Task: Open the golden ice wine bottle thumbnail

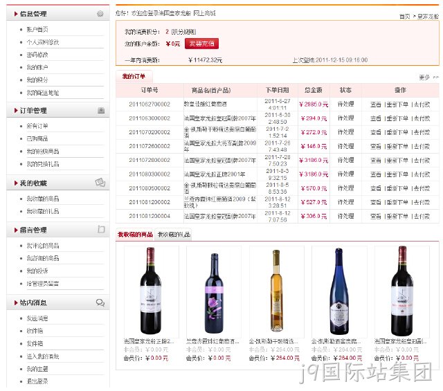Action: tap(277, 291)
